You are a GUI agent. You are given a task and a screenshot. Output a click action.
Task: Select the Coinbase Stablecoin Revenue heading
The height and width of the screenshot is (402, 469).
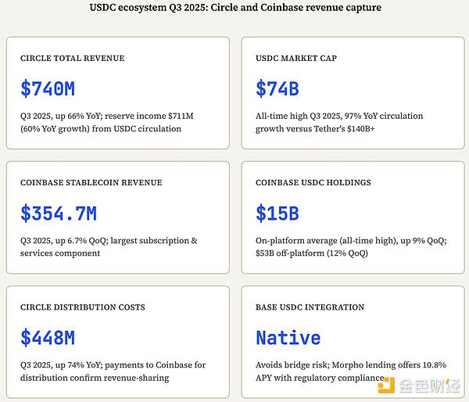click(91, 183)
